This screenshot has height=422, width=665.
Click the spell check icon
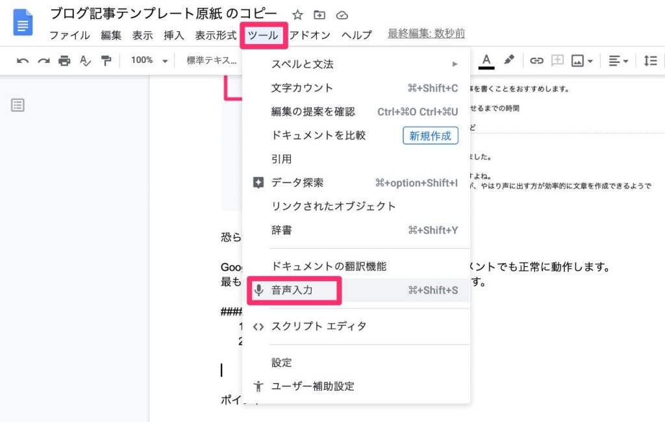[85, 60]
